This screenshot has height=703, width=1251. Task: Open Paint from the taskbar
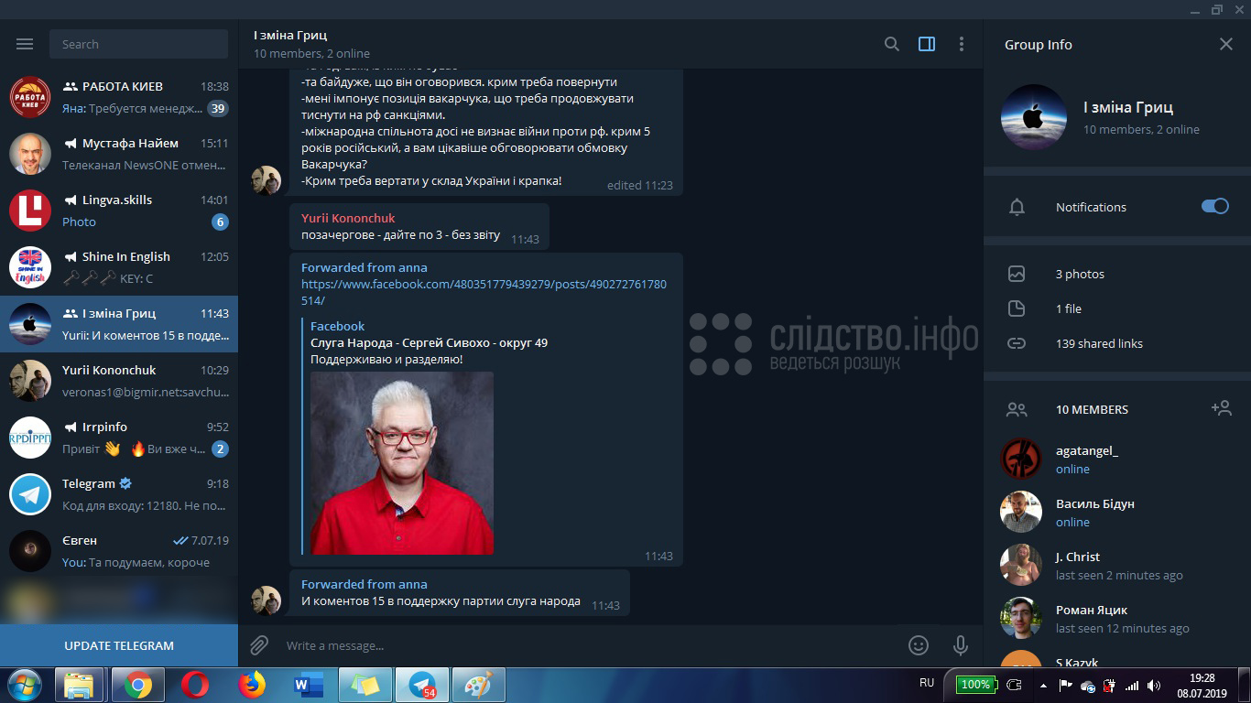[478, 685]
